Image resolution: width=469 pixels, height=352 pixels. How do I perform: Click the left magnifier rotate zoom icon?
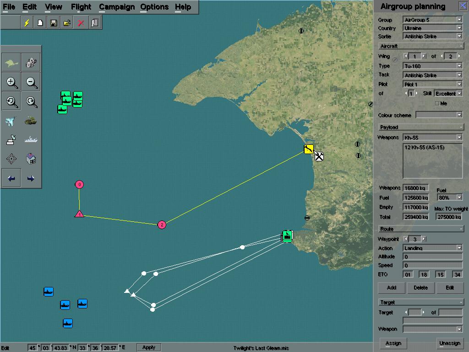point(11,101)
